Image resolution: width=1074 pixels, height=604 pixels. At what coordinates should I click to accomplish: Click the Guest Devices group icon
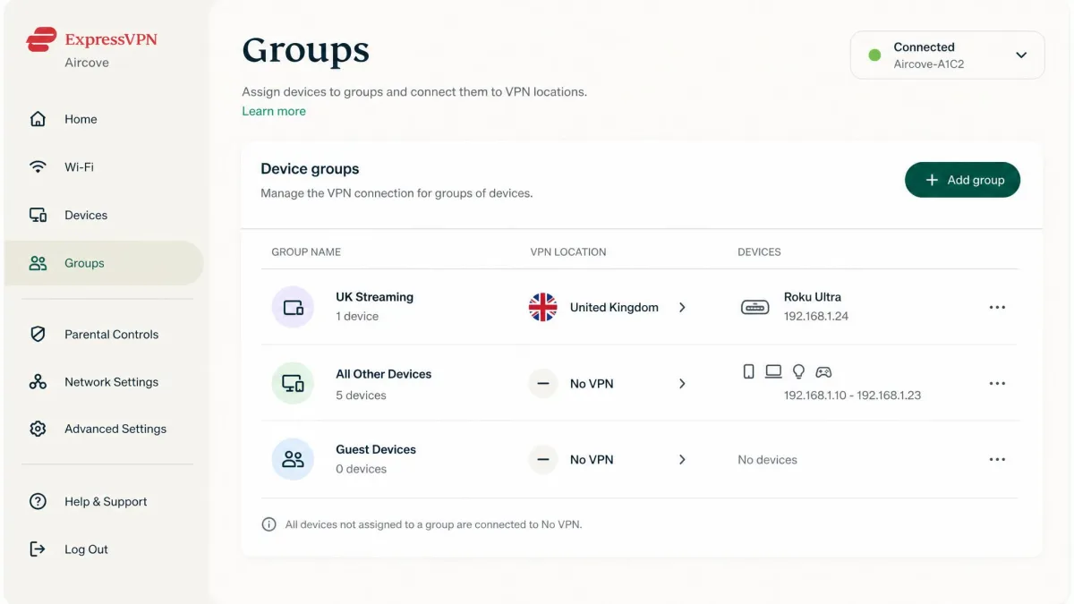[x=293, y=459]
